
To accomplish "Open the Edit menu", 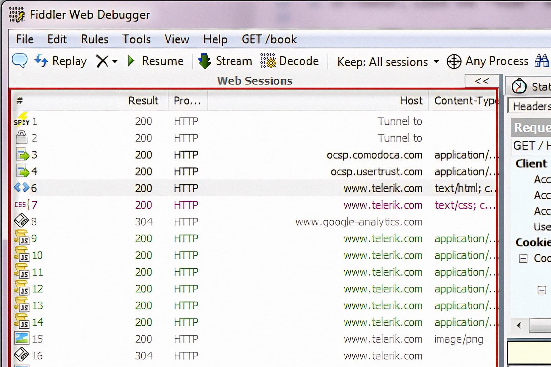I will pyautogui.click(x=57, y=39).
